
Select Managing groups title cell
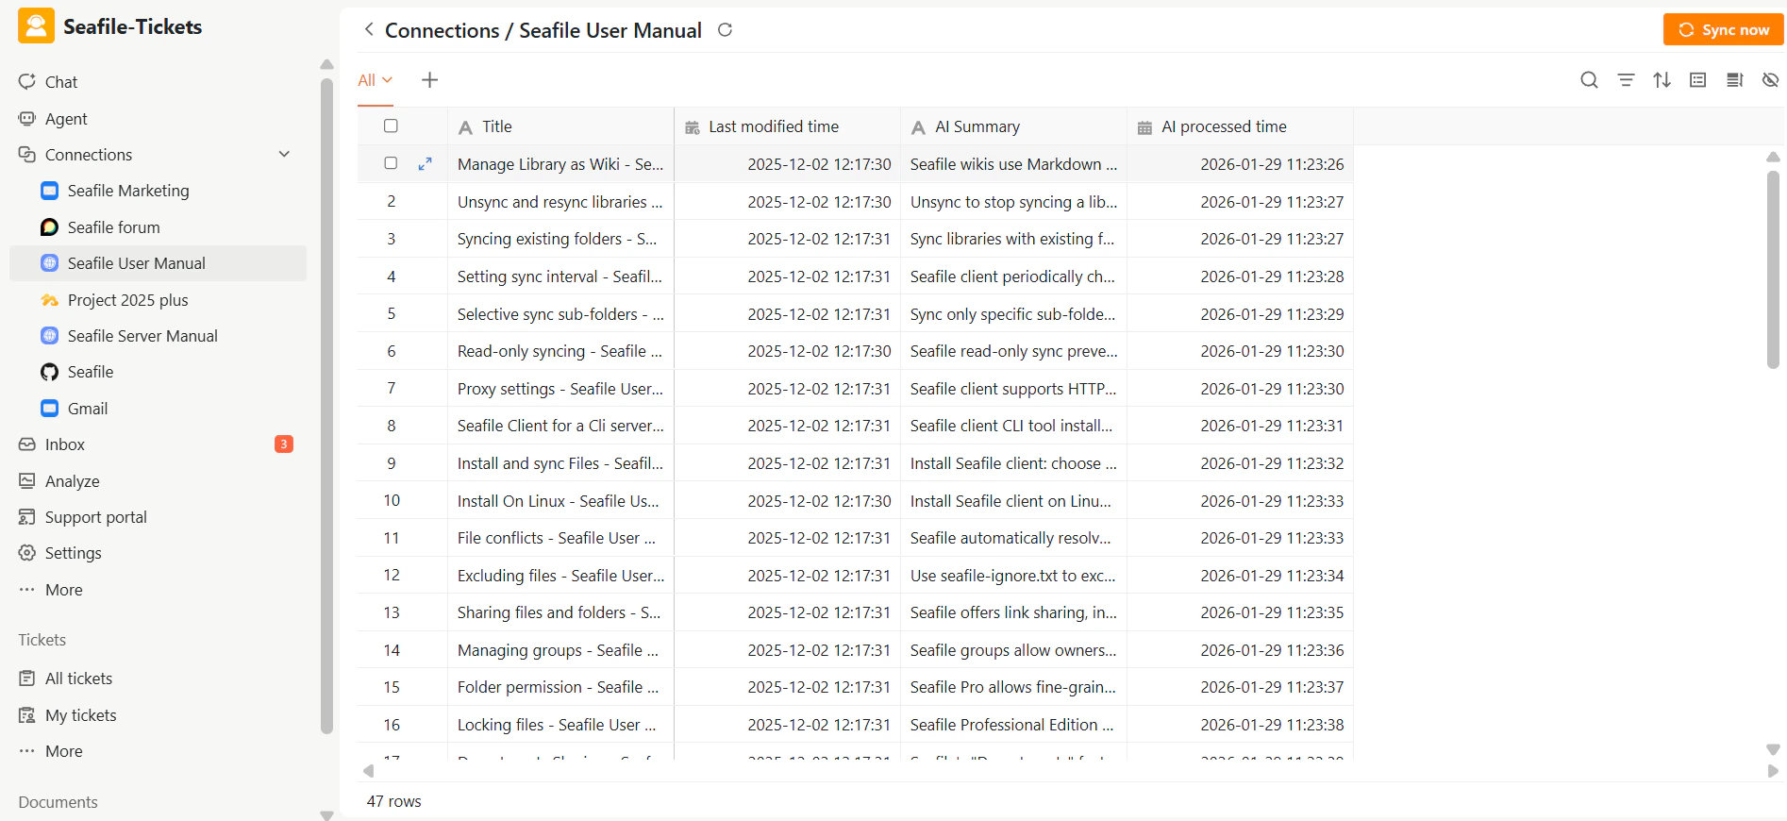tap(560, 650)
